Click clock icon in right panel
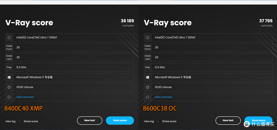Viewport: 277px width, 130px height. click(148, 87)
